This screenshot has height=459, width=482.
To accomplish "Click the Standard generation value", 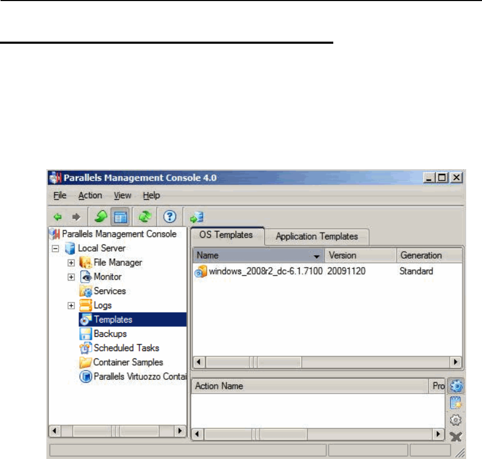I will [x=416, y=271].
